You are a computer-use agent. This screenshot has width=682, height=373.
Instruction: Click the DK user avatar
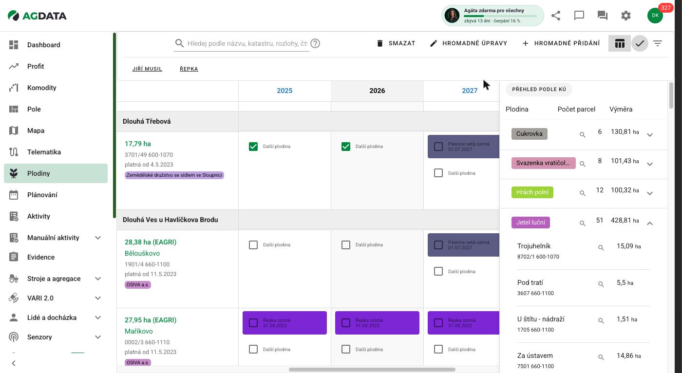655,16
